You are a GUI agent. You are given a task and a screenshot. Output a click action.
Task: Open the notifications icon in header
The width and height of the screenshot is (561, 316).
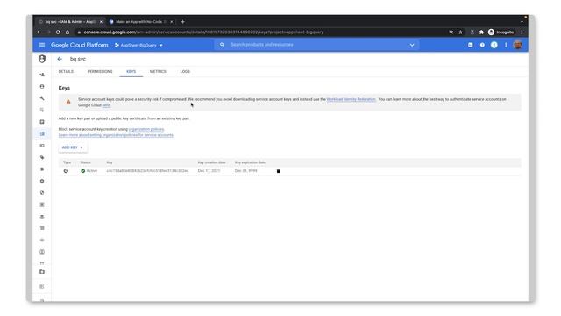pos(494,45)
